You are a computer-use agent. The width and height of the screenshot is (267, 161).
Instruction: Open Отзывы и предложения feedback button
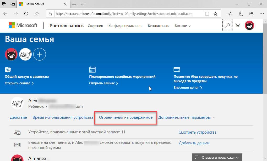click(217, 157)
